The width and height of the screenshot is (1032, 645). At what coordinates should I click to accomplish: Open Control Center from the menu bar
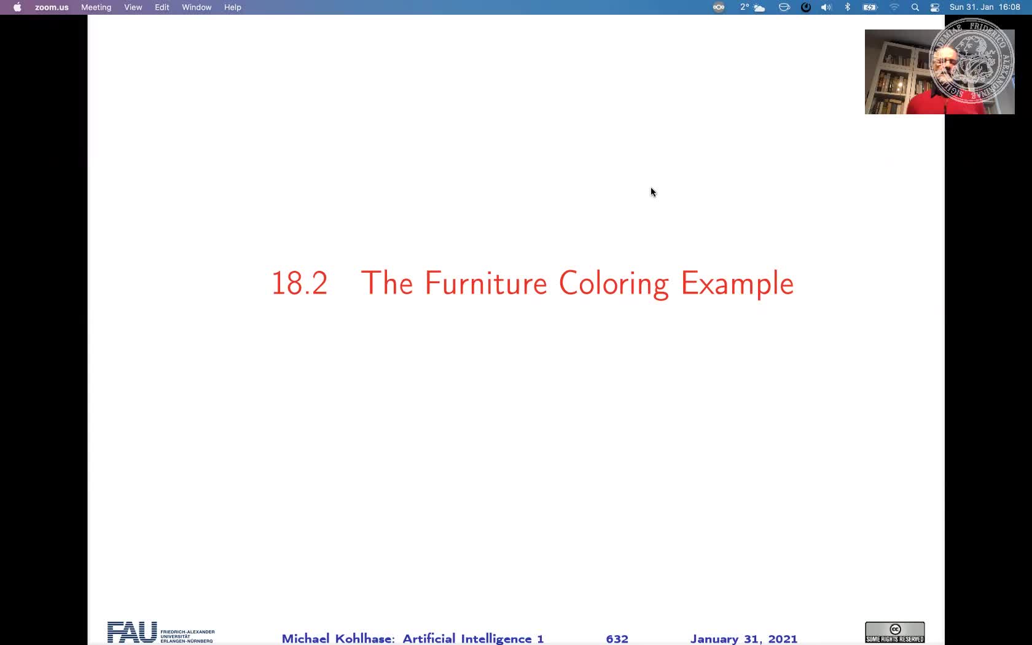click(x=934, y=7)
